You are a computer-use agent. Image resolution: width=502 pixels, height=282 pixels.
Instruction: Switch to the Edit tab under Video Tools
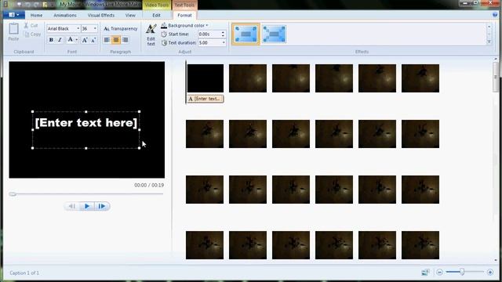click(x=156, y=16)
